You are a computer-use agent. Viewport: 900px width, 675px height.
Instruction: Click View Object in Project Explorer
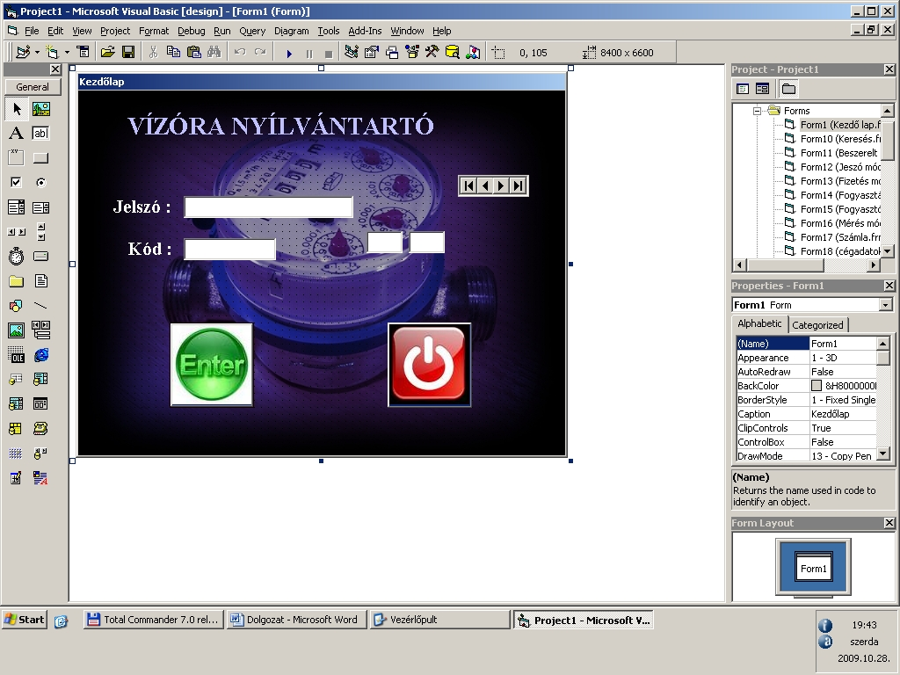[x=762, y=89]
